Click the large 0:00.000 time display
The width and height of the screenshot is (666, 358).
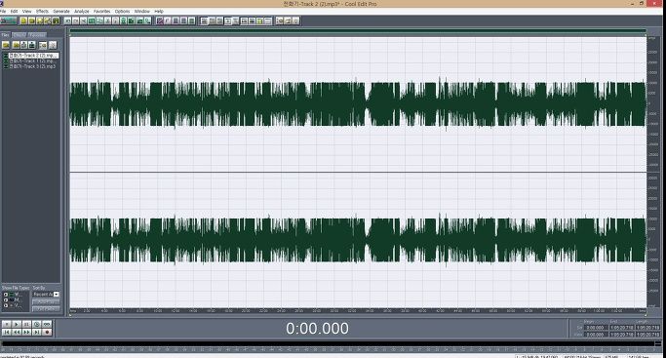pos(317,329)
